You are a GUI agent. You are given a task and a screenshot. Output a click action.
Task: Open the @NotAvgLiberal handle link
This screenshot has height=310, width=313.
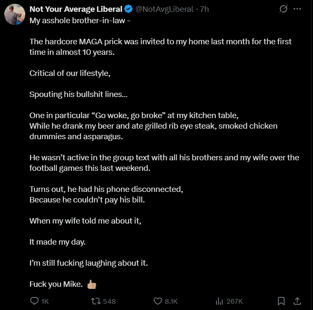click(x=165, y=9)
